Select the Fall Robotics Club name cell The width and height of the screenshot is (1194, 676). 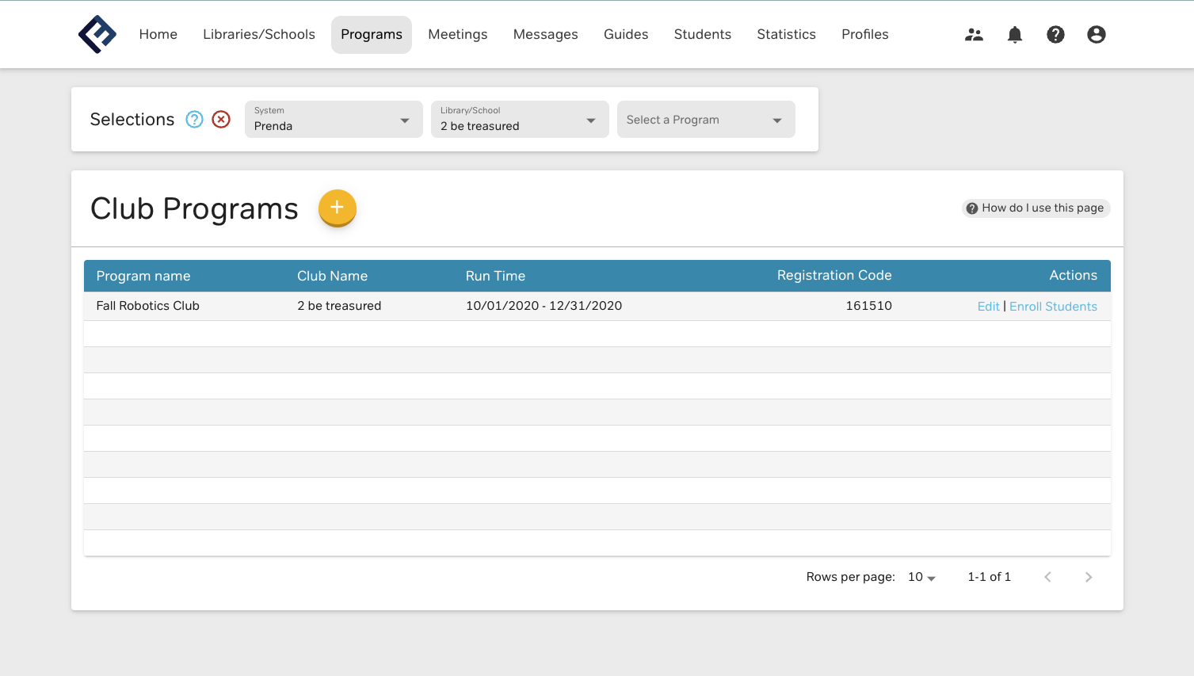148,306
